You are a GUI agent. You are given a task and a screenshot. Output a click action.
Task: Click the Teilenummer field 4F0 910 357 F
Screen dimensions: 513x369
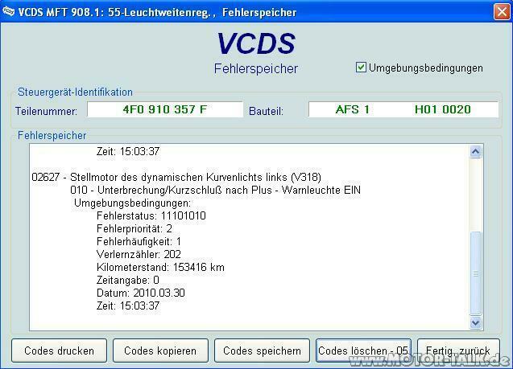tap(165, 109)
